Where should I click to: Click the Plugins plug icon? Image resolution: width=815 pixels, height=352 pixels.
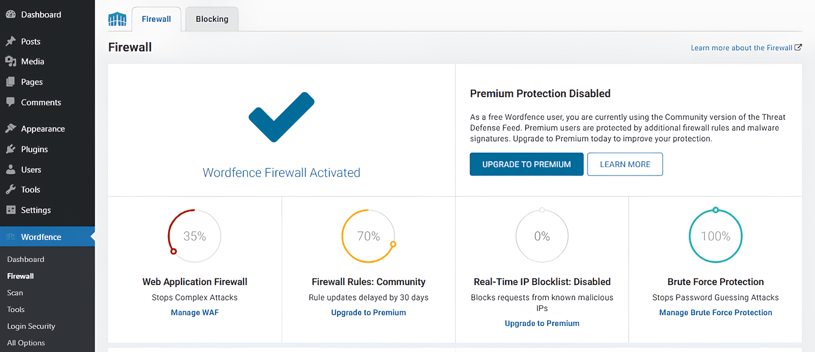(11, 149)
